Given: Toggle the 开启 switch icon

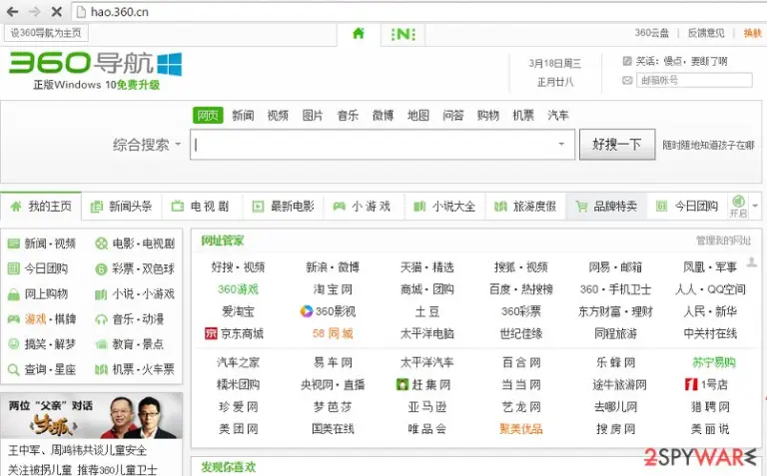Looking at the screenshot, I should coord(739,201).
